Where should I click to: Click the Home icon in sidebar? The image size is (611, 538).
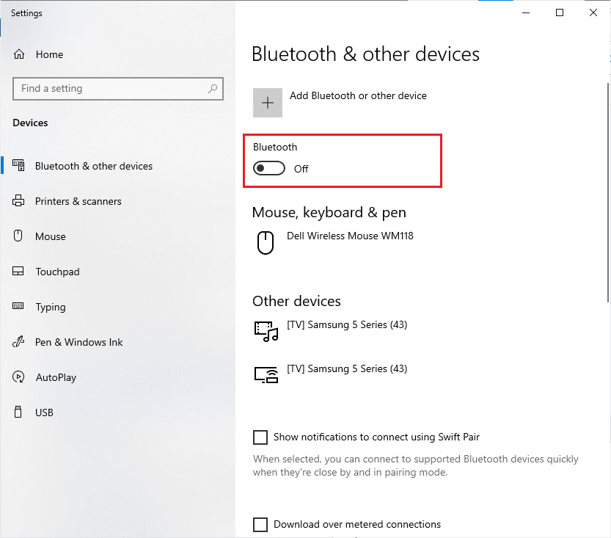point(20,55)
